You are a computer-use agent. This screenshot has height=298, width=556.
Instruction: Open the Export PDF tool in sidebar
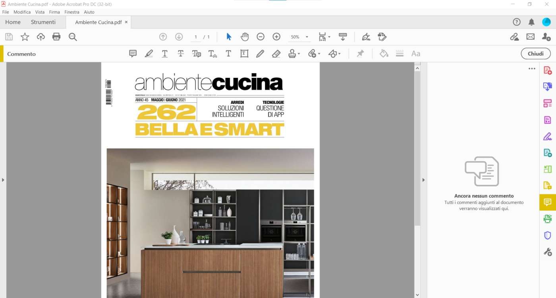point(548,87)
